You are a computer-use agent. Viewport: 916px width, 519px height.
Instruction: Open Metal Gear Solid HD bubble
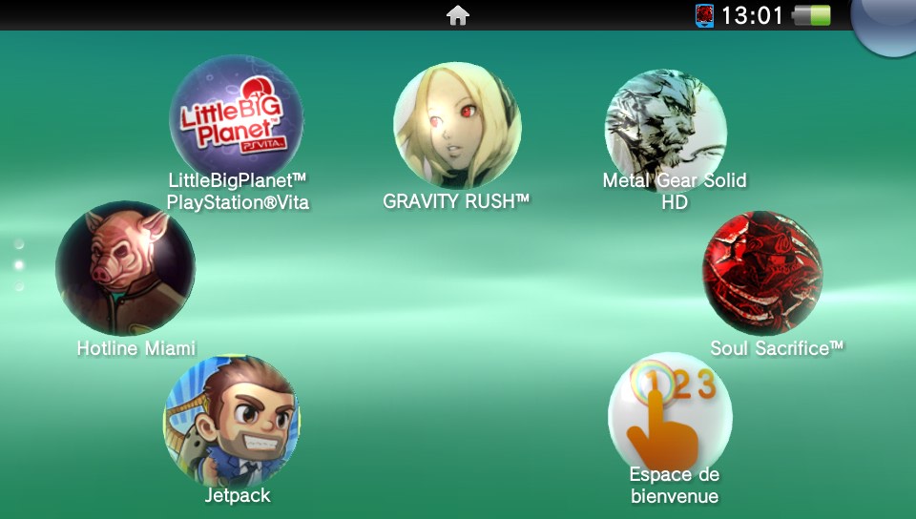(x=666, y=130)
